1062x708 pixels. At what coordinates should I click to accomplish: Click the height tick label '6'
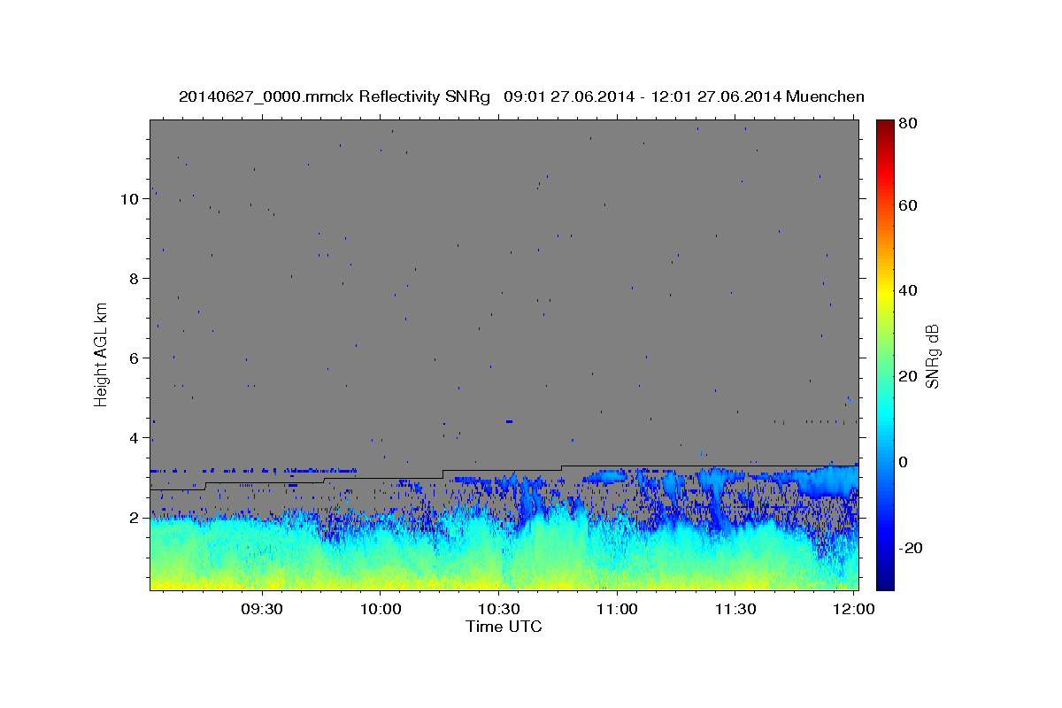tap(133, 358)
